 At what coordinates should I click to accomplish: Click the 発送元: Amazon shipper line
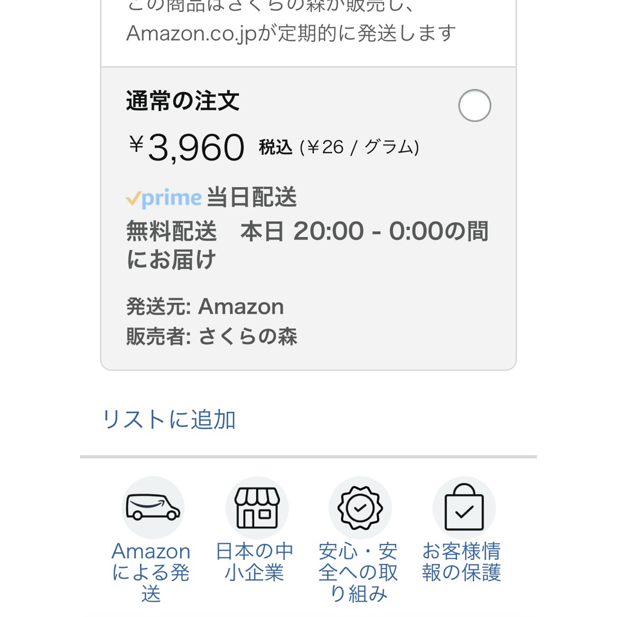coord(205,307)
